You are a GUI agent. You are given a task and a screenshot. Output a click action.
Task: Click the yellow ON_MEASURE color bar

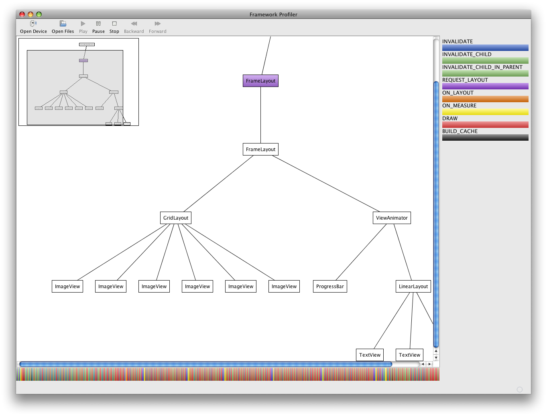point(485,112)
